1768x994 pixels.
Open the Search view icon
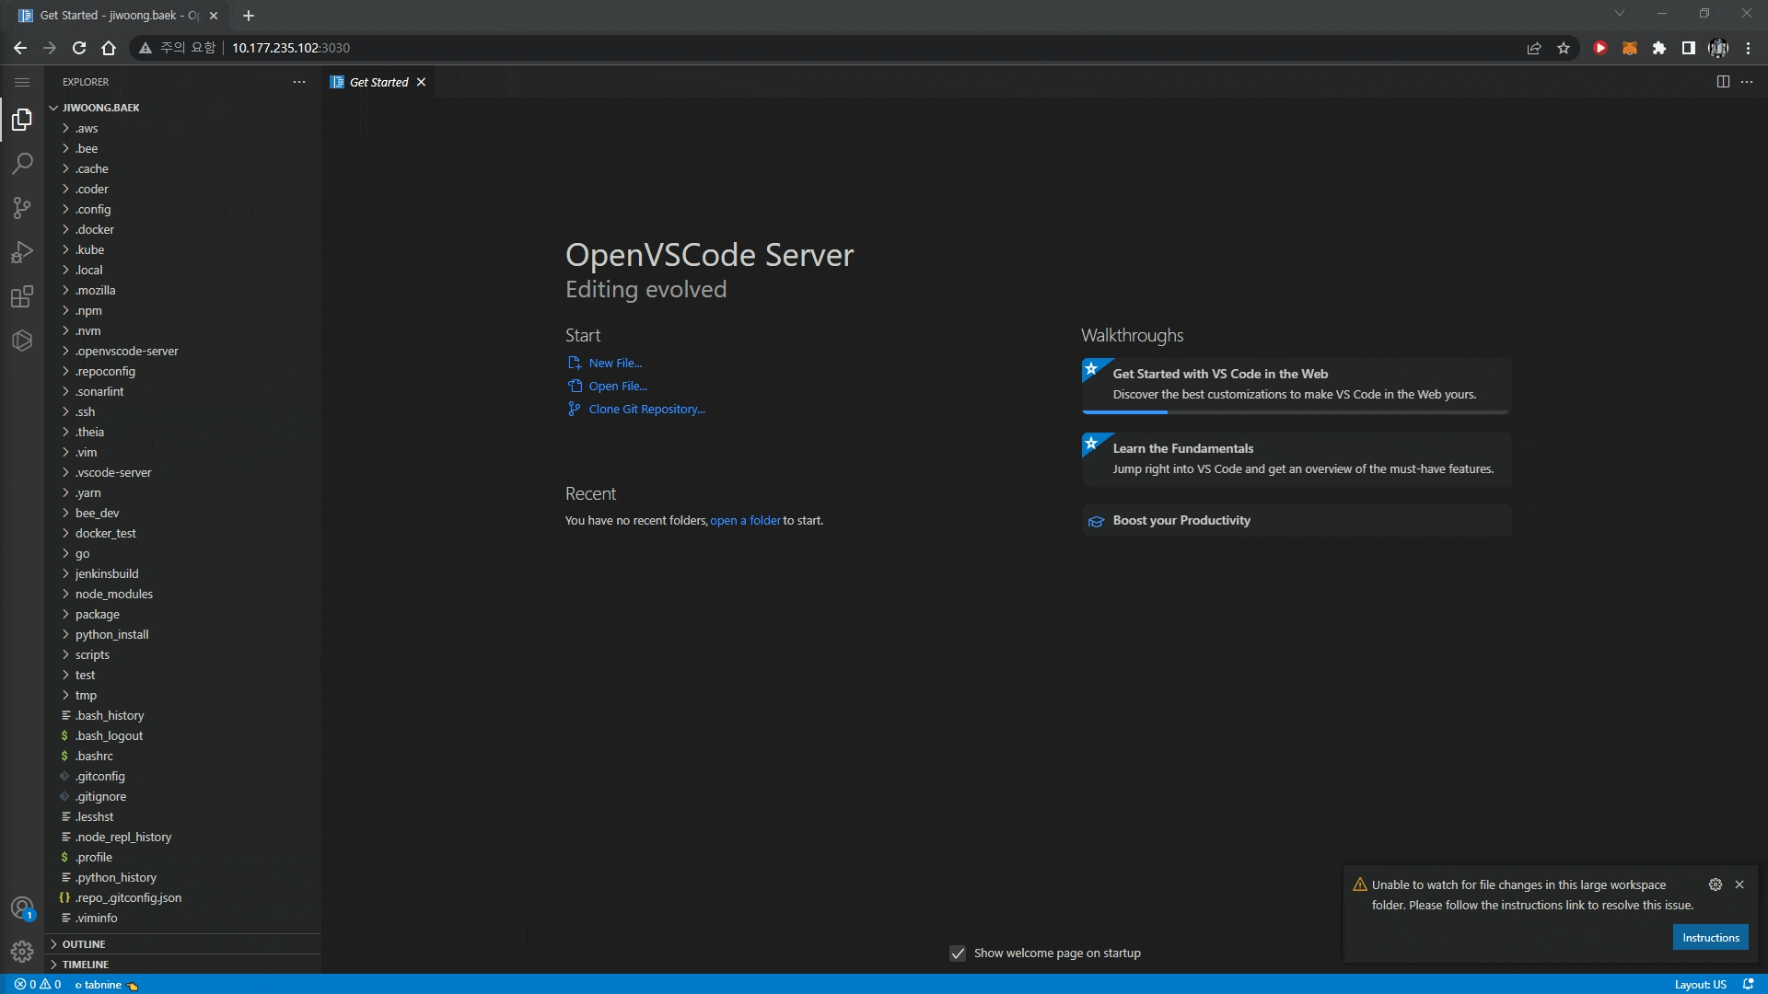click(22, 164)
